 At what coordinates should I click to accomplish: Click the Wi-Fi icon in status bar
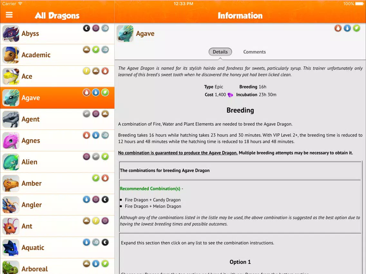[20, 4]
